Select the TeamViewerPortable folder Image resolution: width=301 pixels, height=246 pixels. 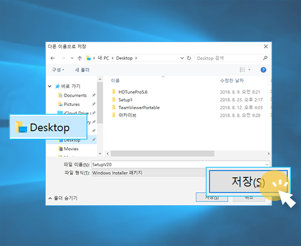click(x=139, y=107)
